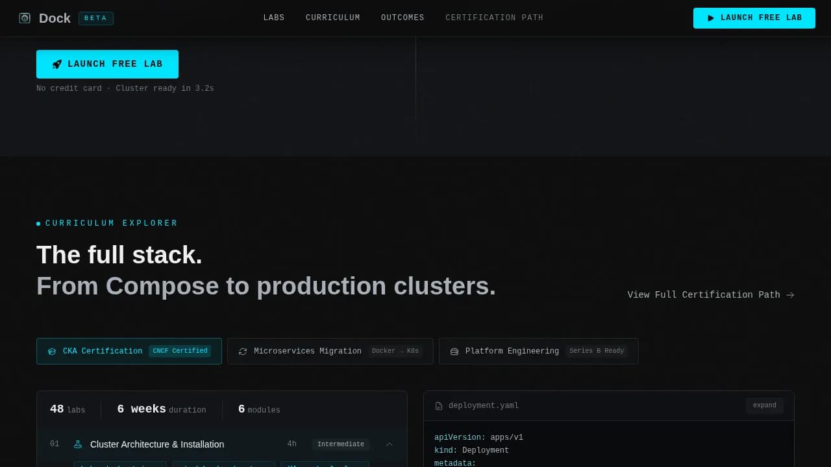Click the refresh arrows icon on Microservices tab
Image resolution: width=831 pixels, height=467 pixels.
pyautogui.click(x=243, y=352)
